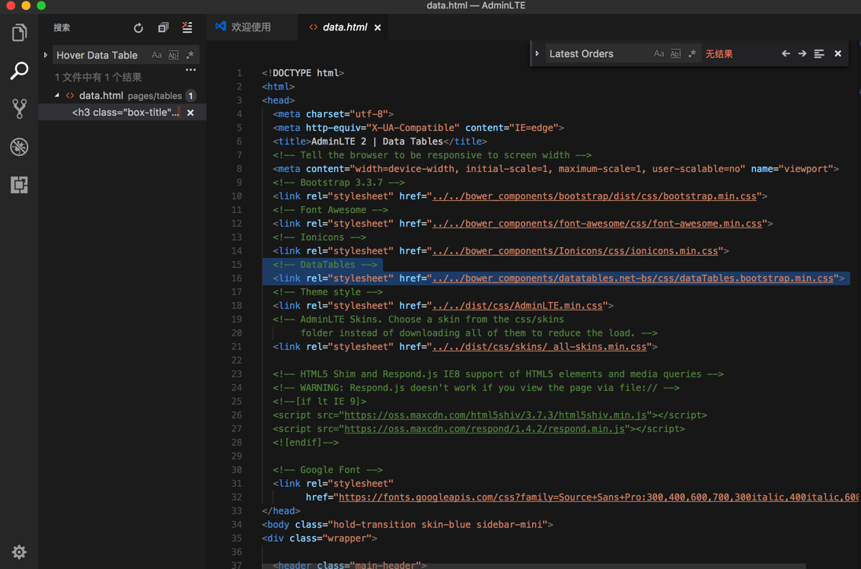Toggle Match Whole Word in find widget
Image resolution: width=861 pixels, height=569 pixels.
click(x=675, y=54)
